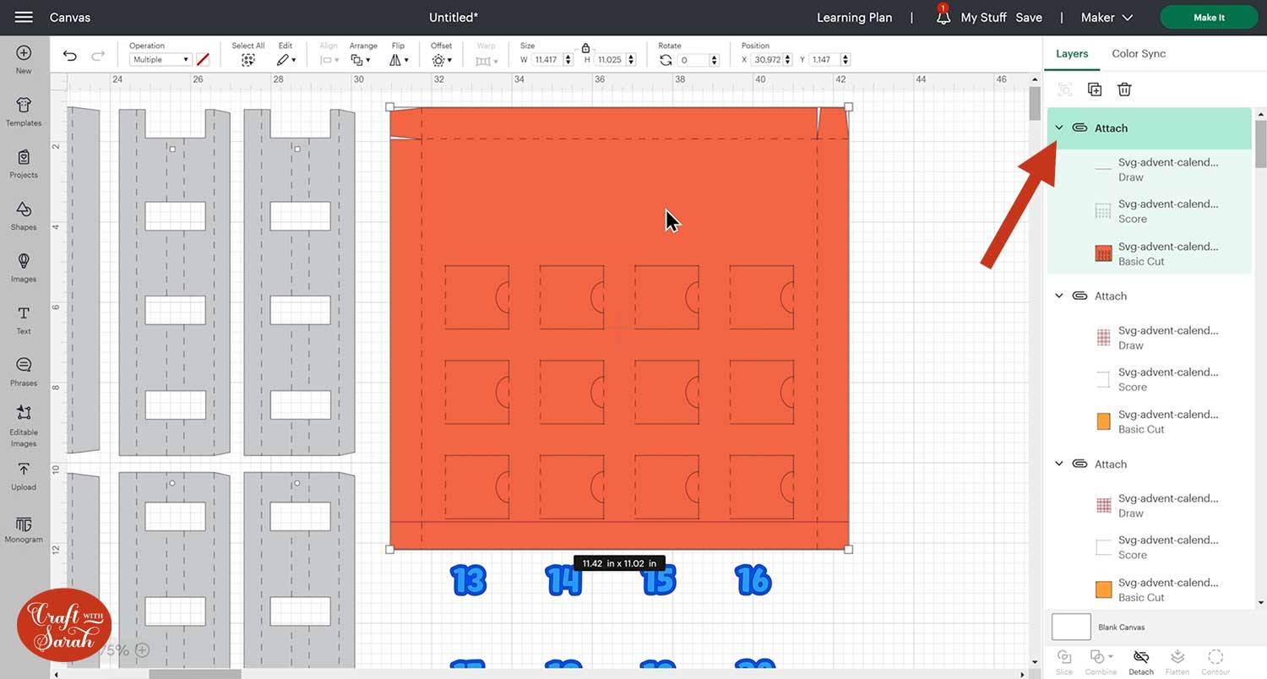Click the green Make It button
The height and width of the screenshot is (679, 1267).
[x=1209, y=17]
